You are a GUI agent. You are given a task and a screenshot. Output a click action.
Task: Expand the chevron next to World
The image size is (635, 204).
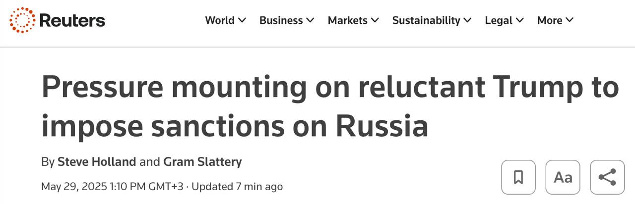click(x=242, y=20)
